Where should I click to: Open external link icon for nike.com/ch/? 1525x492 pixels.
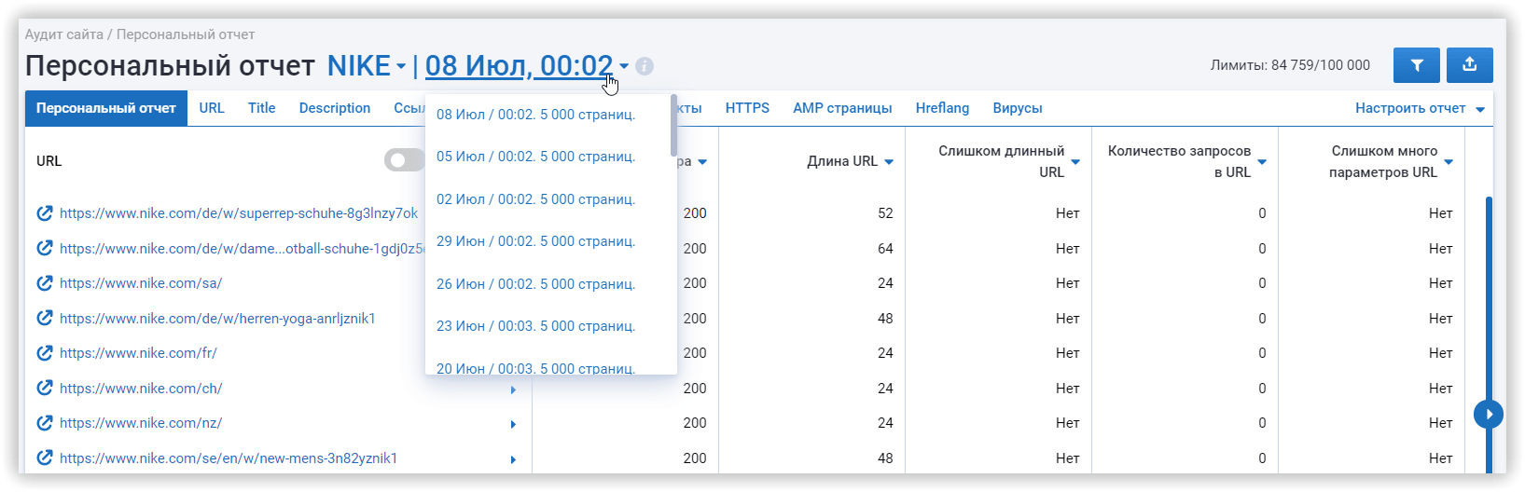click(x=44, y=388)
